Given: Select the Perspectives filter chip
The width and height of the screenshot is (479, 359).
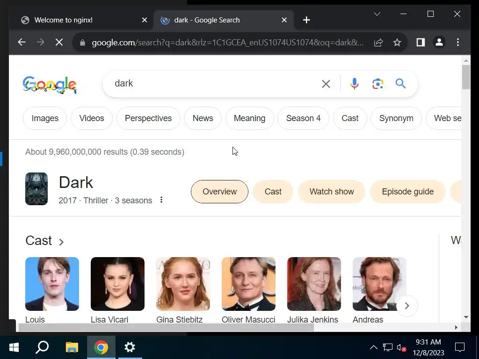Looking at the screenshot, I should pos(148,118).
